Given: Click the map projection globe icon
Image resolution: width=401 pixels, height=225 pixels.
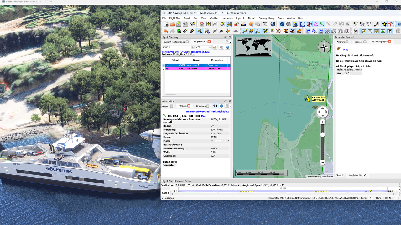Looking at the screenshot, I should pyautogui.click(x=273, y=24).
